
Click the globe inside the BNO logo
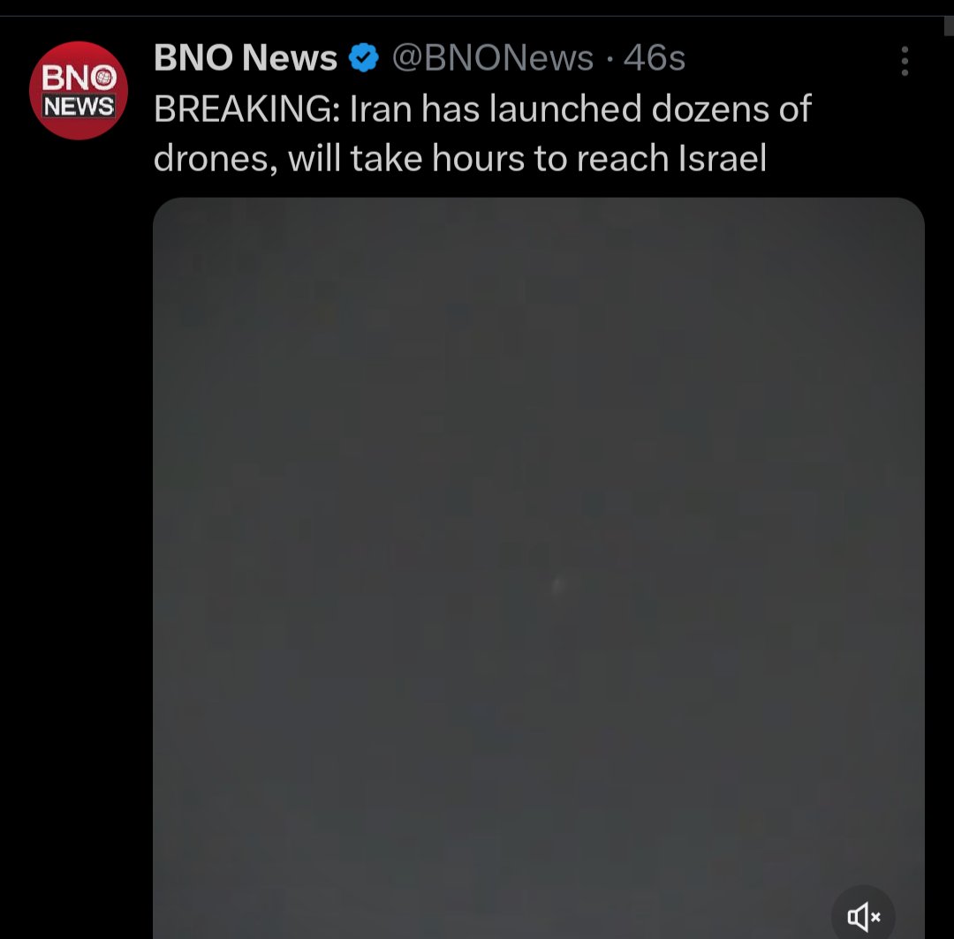coord(105,78)
